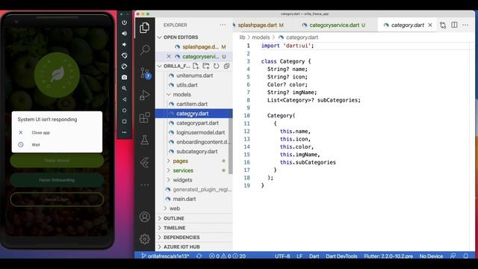Open editor more actions ellipsis
This screenshot has width=478, height=269.
[465, 25]
